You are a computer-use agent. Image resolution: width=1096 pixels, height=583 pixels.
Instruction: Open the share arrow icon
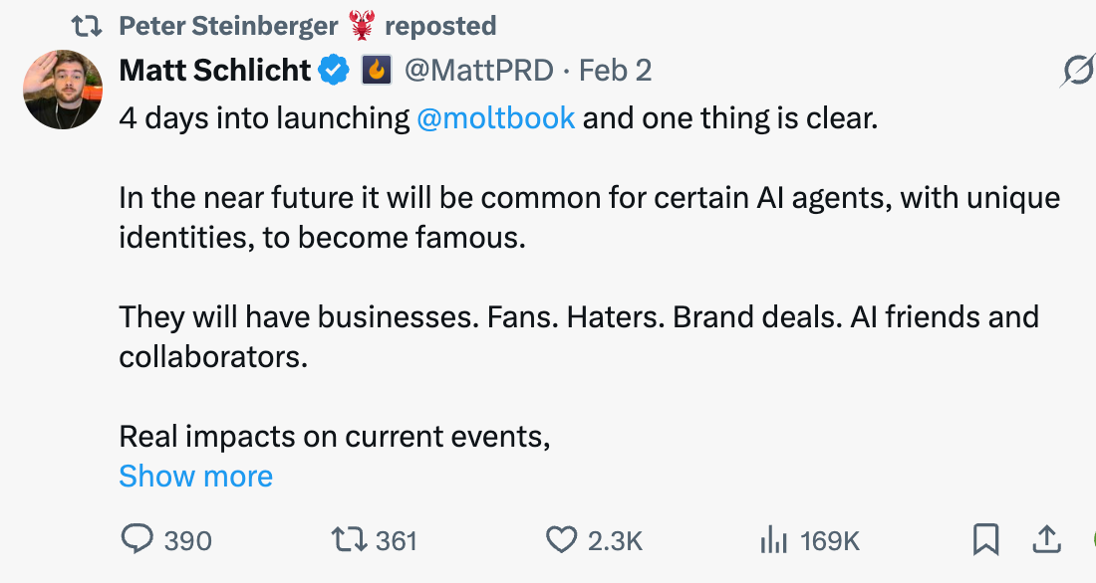(x=1045, y=539)
